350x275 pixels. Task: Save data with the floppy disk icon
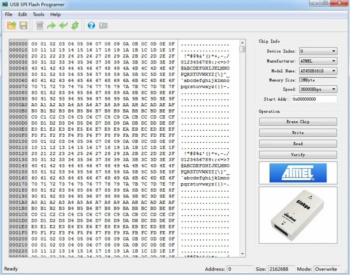pos(23,25)
